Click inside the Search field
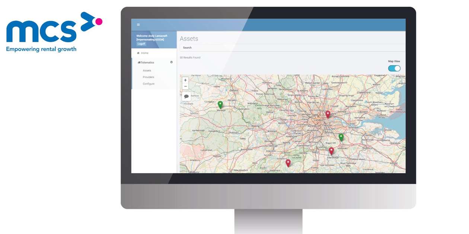The height and width of the screenshot is (234, 469). (x=223, y=48)
